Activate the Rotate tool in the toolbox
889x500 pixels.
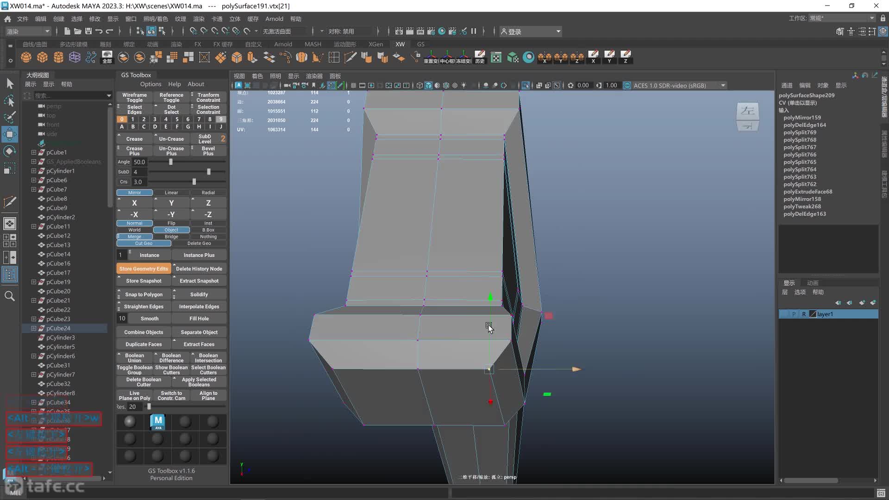point(10,151)
